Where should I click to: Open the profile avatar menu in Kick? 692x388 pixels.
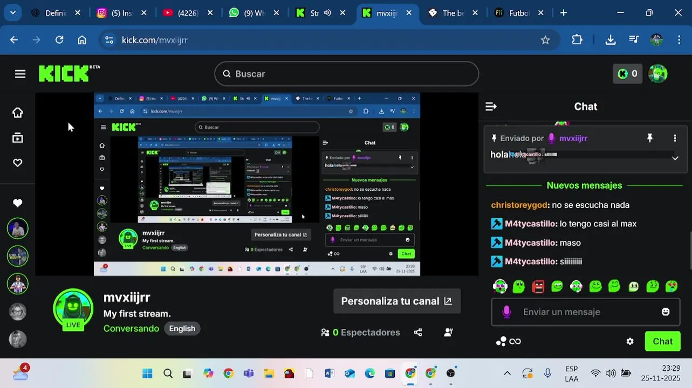click(657, 74)
